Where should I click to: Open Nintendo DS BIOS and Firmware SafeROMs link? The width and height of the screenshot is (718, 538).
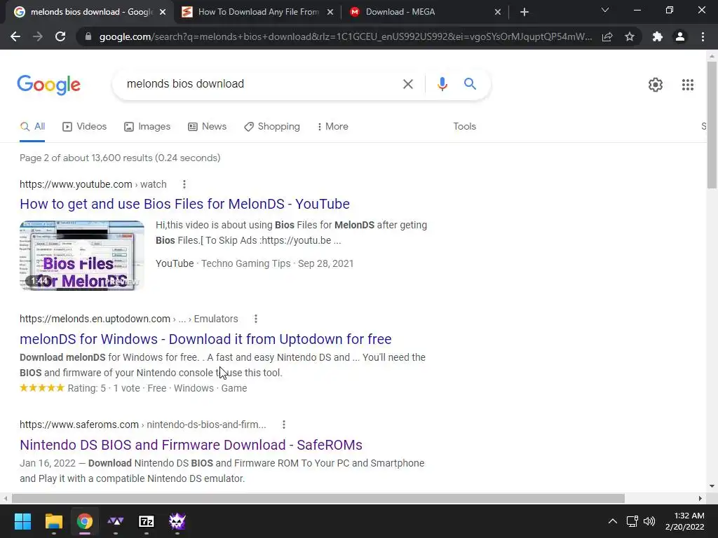[x=191, y=445]
